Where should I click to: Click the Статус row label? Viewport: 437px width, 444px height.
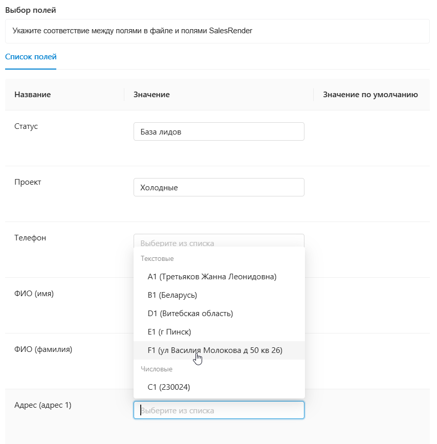pyautogui.click(x=26, y=126)
